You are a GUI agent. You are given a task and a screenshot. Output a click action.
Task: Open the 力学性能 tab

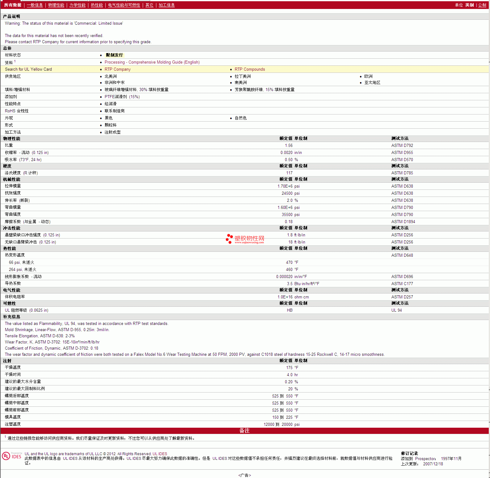click(x=77, y=5)
